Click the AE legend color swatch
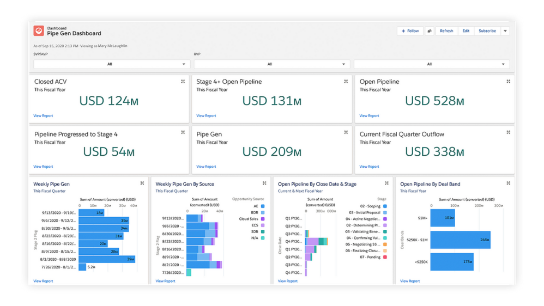Screen dimensions: 544x306 263,206
